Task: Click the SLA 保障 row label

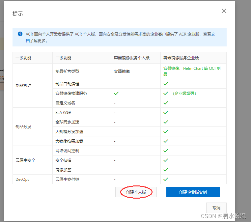Action: pyautogui.click(x=63, y=113)
